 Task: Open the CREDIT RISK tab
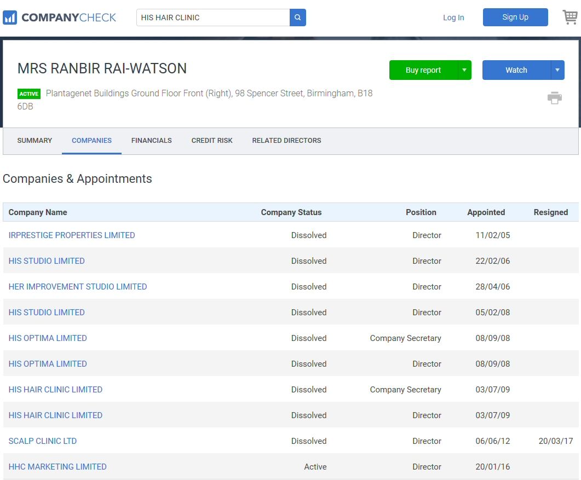[x=212, y=140]
